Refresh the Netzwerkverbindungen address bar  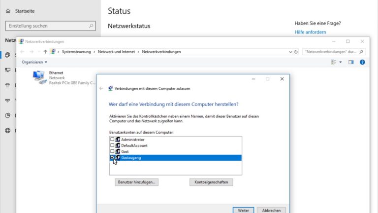[296, 52]
